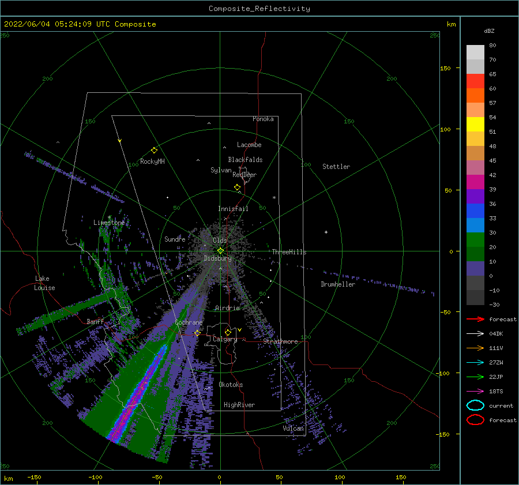Click the Sundre city label

click(175, 239)
